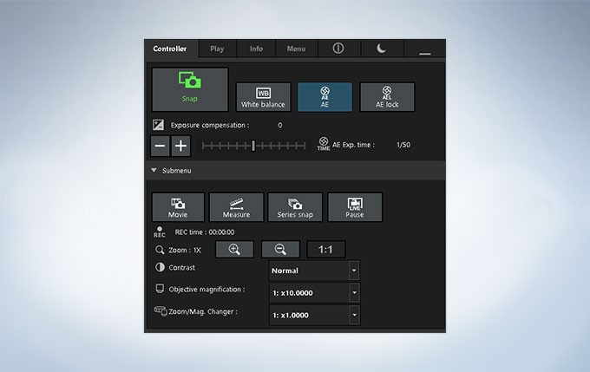Toggle night mode with the moon icon

(x=382, y=49)
